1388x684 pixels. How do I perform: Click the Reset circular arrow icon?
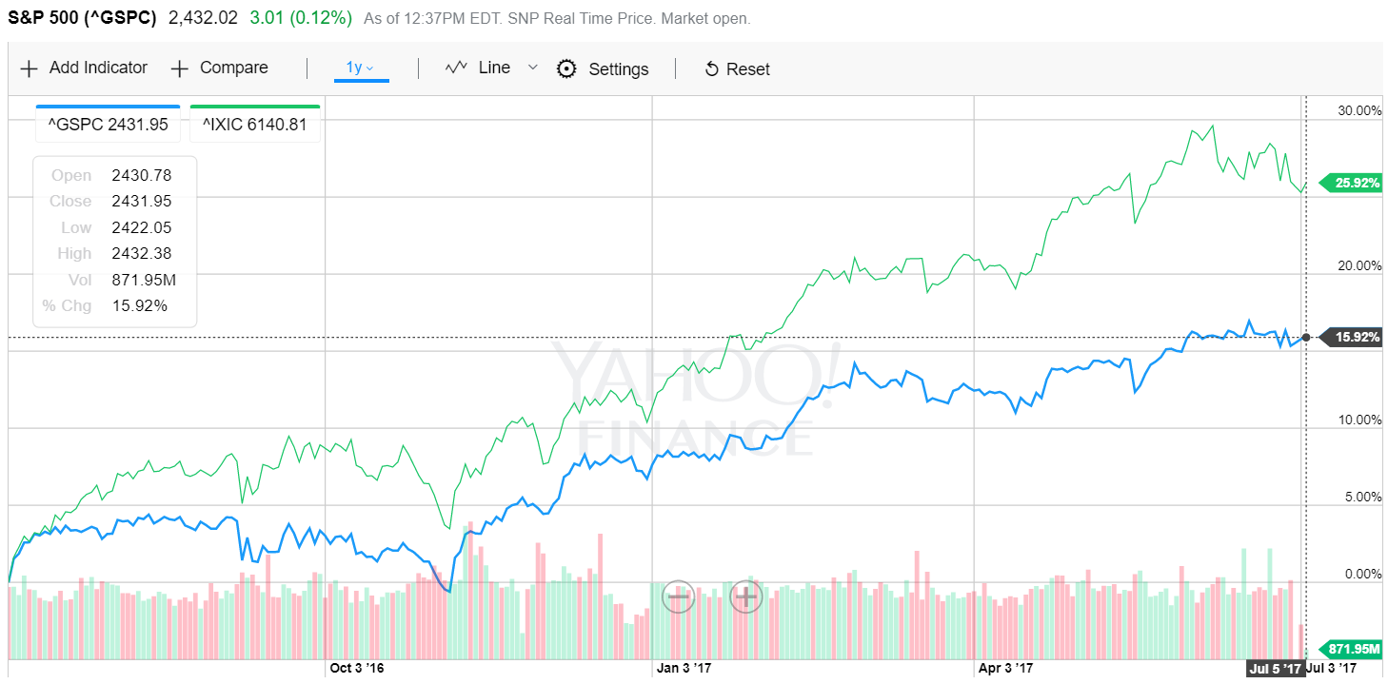tap(711, 69)
